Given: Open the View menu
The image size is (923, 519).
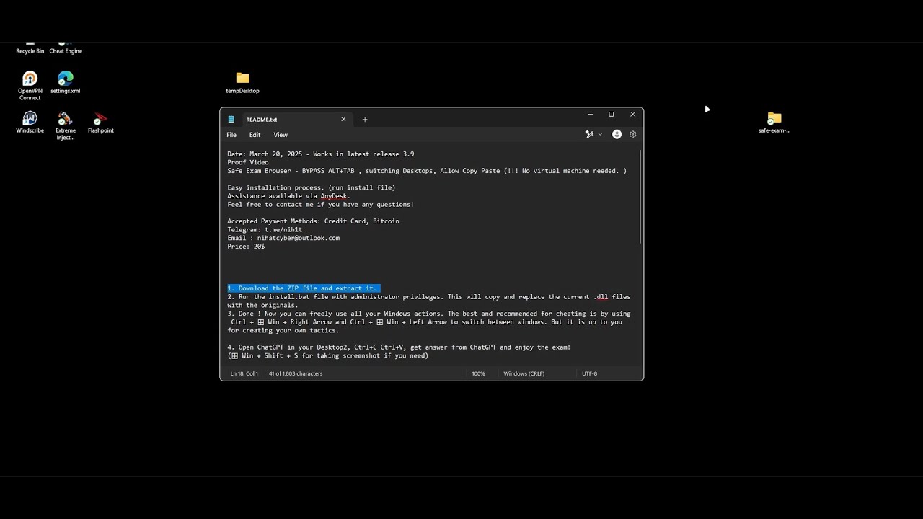Looking at the screenshot, I should 281,135.
